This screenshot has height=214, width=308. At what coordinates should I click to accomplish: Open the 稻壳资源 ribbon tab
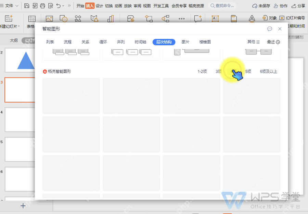tap(196, 6)
